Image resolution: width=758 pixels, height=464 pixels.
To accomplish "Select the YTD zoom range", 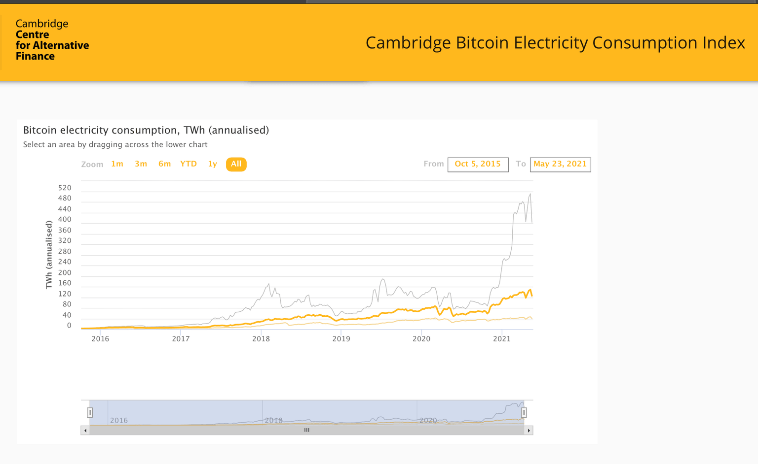I will click(189, 164).
